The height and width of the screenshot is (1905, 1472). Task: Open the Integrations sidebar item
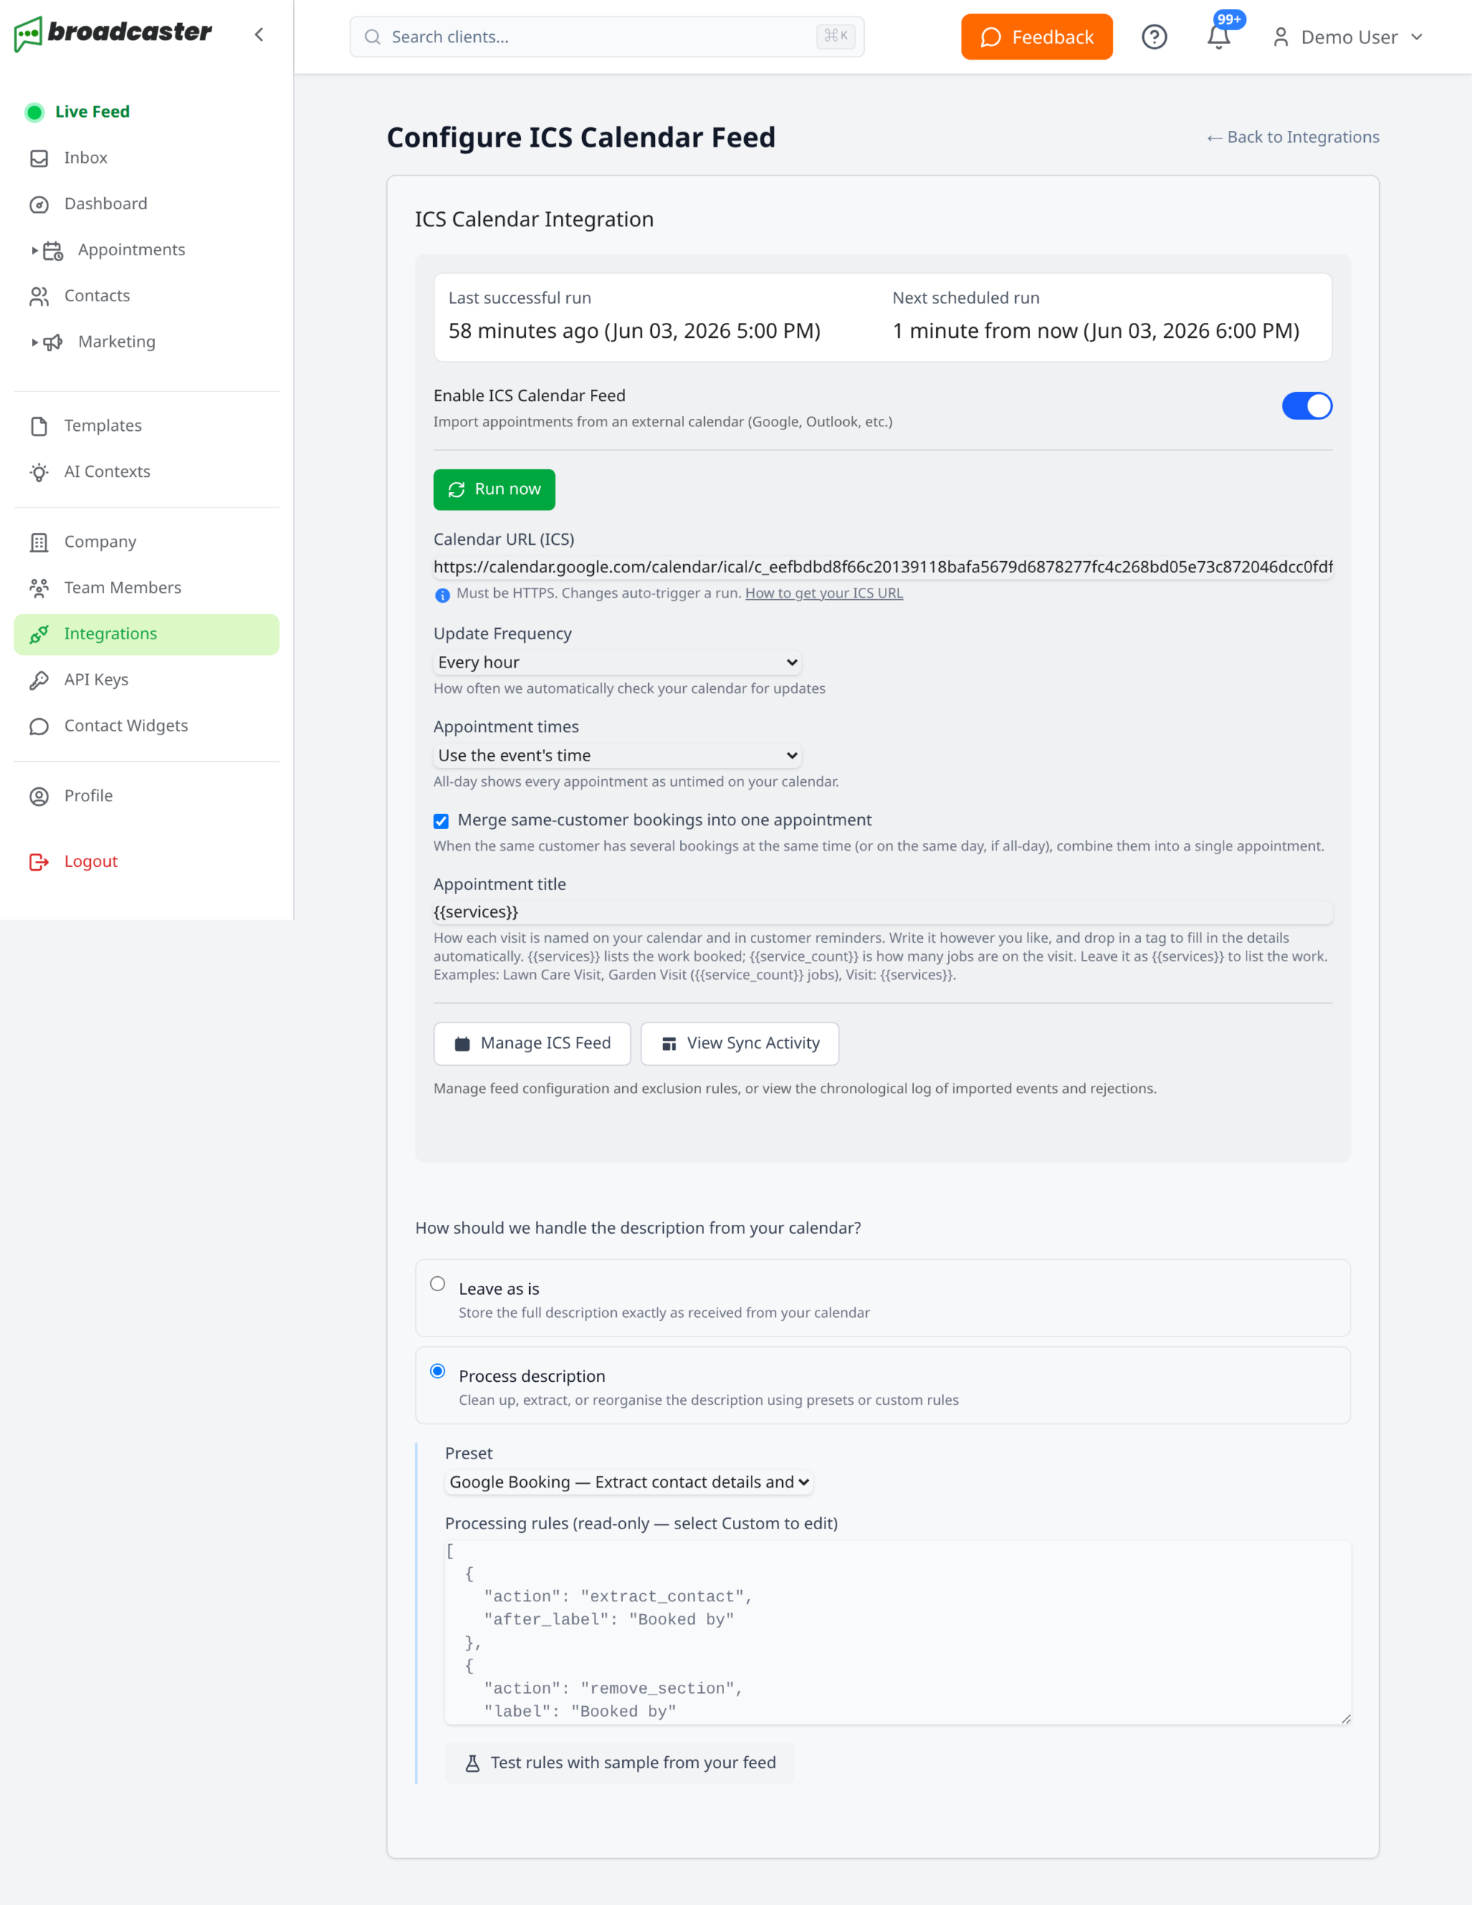click(x=147, y=634)
